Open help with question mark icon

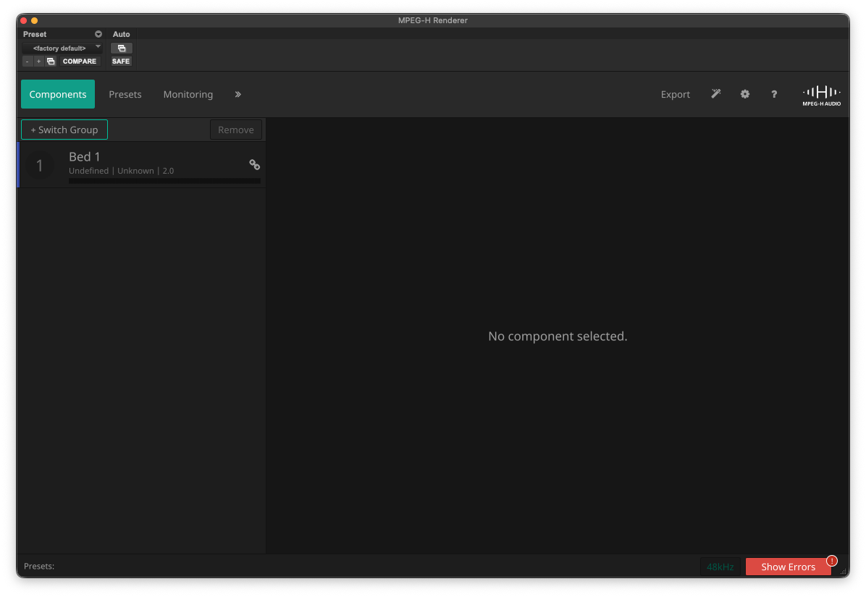[774, 94]
